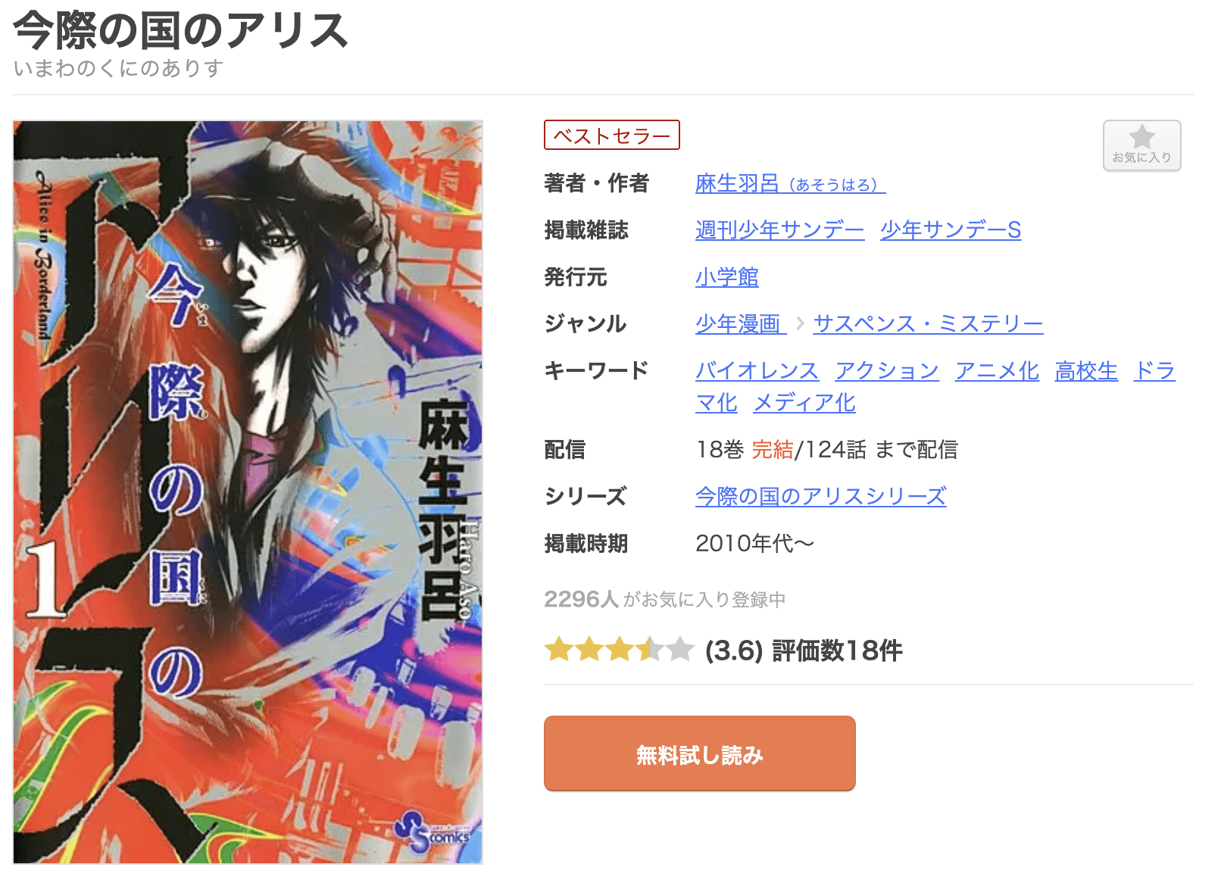Click the アクション keyword
Image resolution: width=1221 pixels, height=883 pixels.
point(887,371)
